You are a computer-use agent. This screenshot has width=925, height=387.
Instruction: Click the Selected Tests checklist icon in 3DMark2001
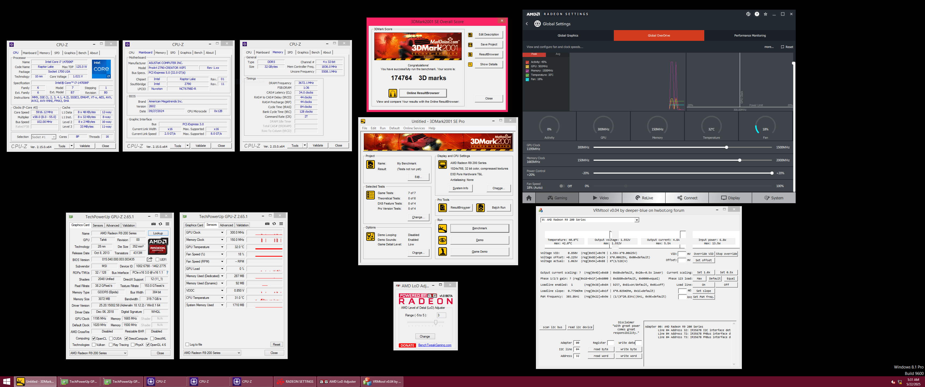click(x=370, y=195)
